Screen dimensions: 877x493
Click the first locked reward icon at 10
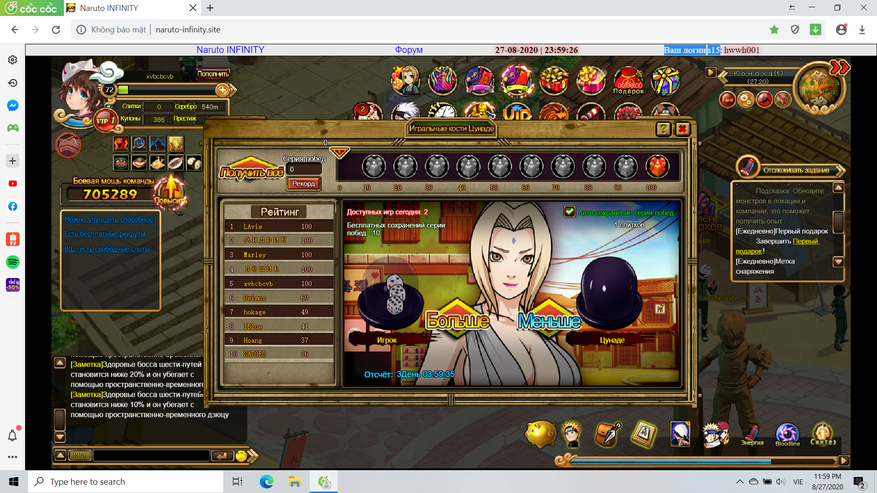pyautogui.click(x=374, y=166)
